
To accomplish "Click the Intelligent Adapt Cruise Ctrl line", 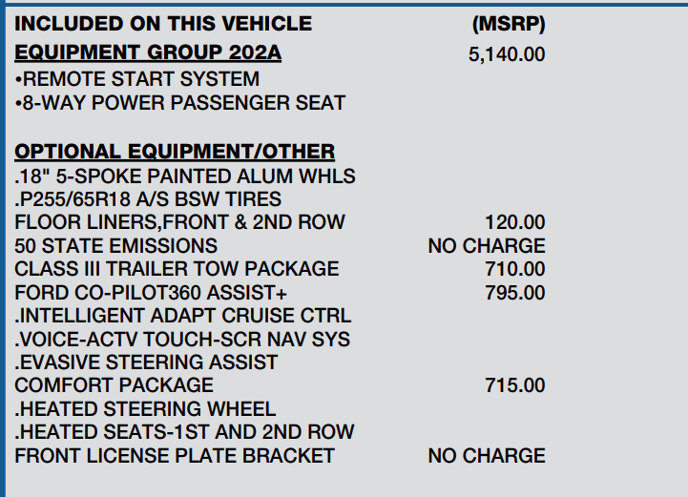I will coord(183,316).
